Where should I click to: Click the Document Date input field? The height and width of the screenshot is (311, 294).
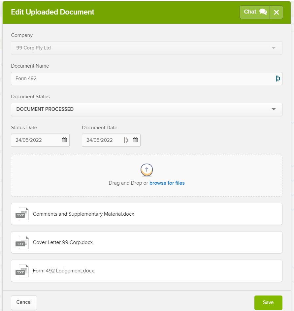(x=111, y=140)
